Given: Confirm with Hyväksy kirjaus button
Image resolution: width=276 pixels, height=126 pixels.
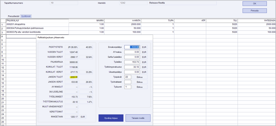Looking at the screenshot, I should pyautogui.click(x=111, y=118).
